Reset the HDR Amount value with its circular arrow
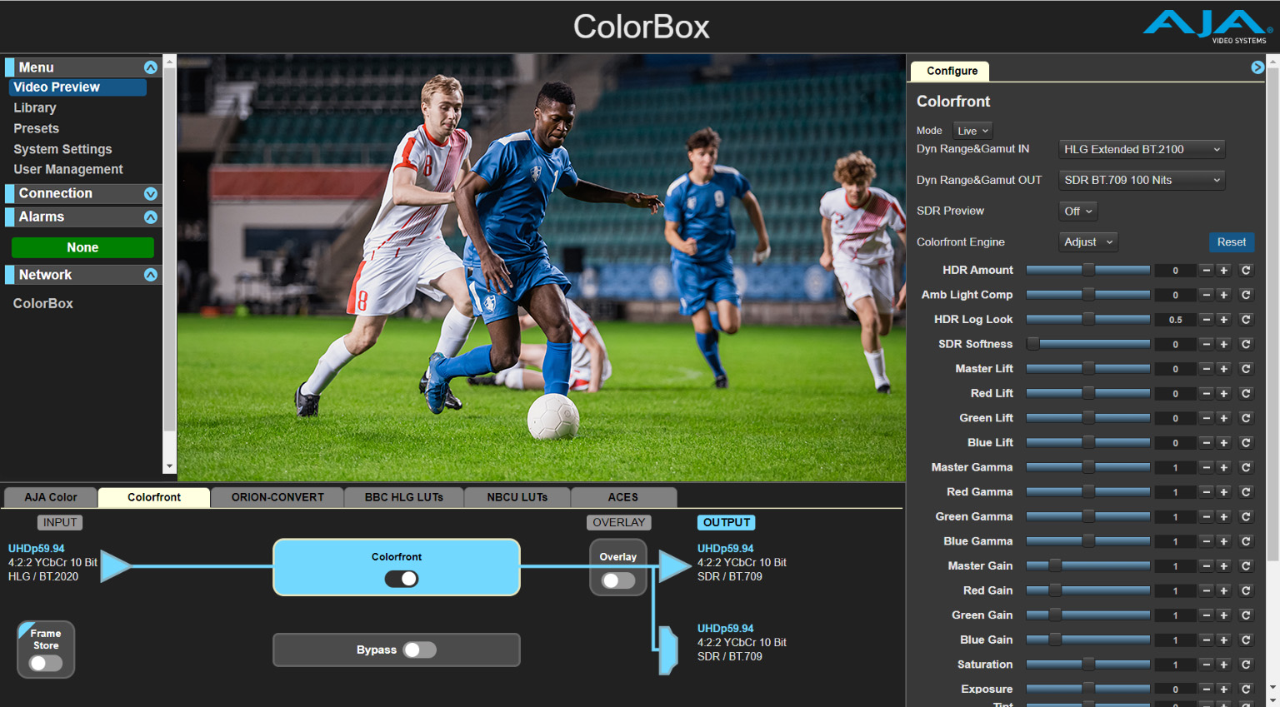Viewport: 1280px width, 707px height. pos(1246,271)
